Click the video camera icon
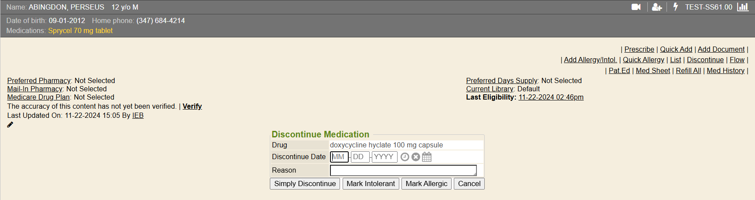 point(636,7)
